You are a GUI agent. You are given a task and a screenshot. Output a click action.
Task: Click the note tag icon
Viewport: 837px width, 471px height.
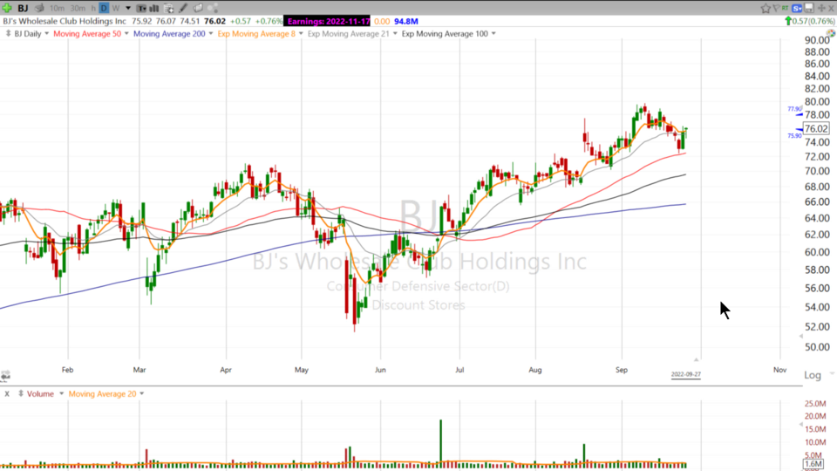point(198,8)
